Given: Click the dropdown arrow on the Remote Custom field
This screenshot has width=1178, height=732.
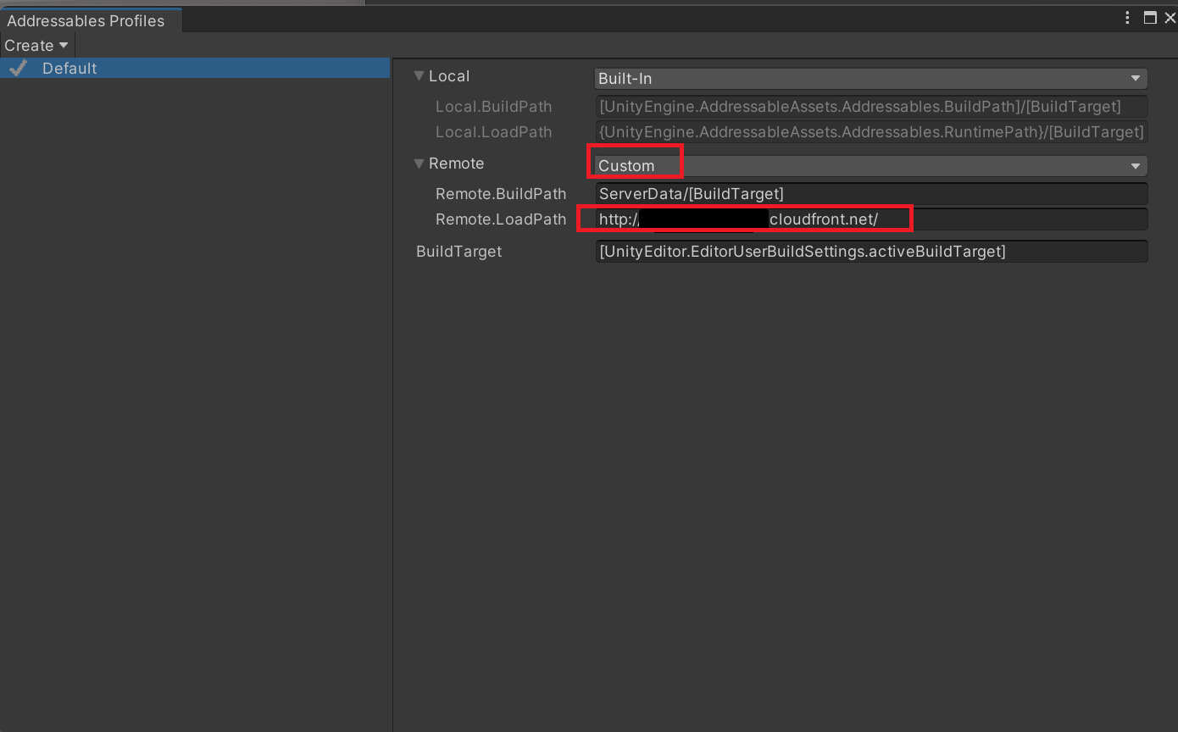Looking at the screenshot, I should [x=1136, y=165].
